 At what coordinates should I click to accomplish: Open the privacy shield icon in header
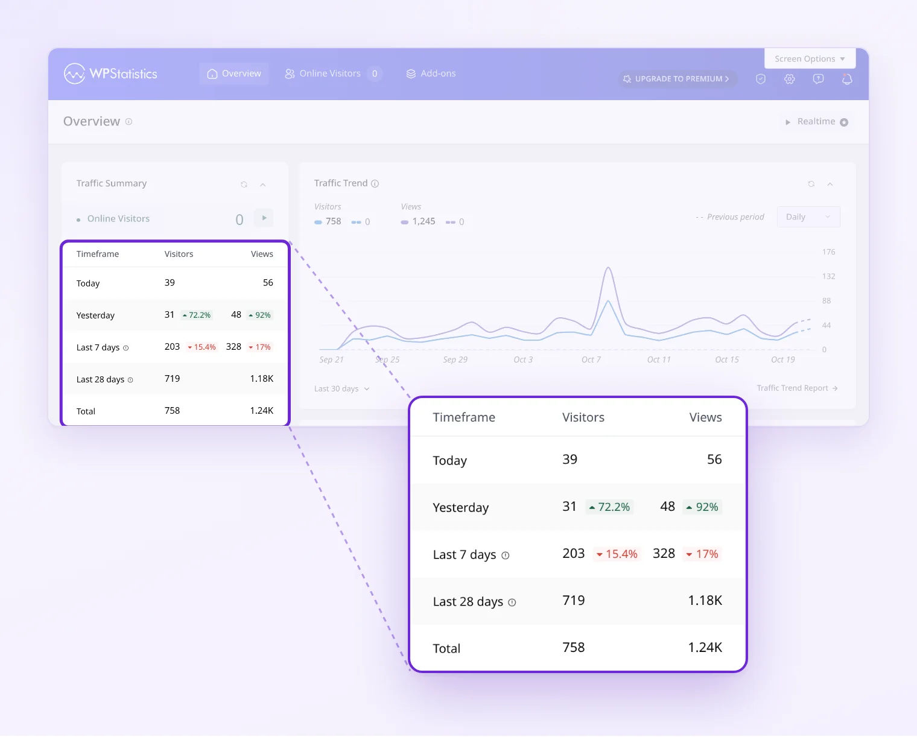click(x=761, y=79)
